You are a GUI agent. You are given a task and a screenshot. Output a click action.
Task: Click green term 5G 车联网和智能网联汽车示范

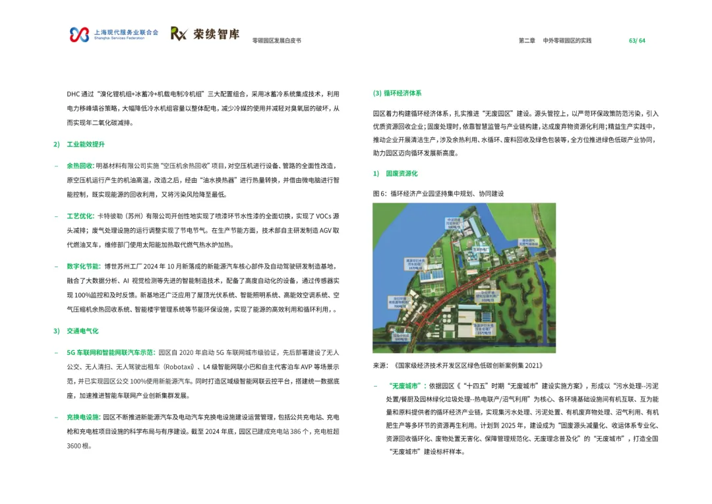(x=111, y=353)
